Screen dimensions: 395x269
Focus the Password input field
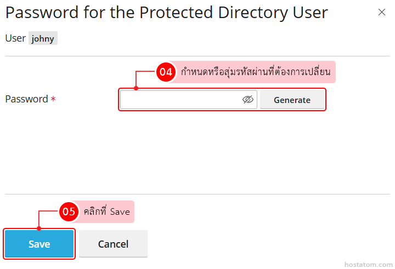click(x=181, y=100)
